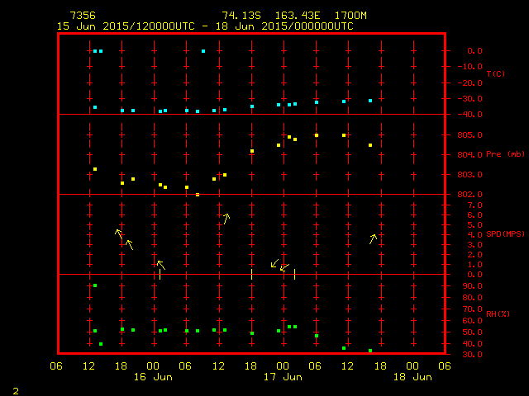
Task: Click the Pre (mb) pressure axis label
Action: 505,154
